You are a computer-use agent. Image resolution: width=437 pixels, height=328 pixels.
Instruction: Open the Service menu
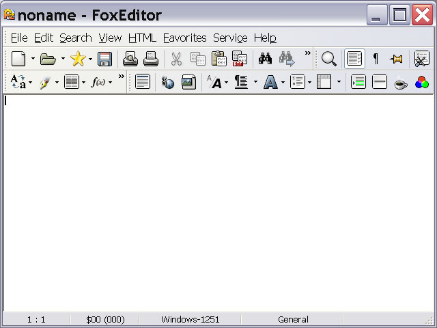tap(230, 38)
